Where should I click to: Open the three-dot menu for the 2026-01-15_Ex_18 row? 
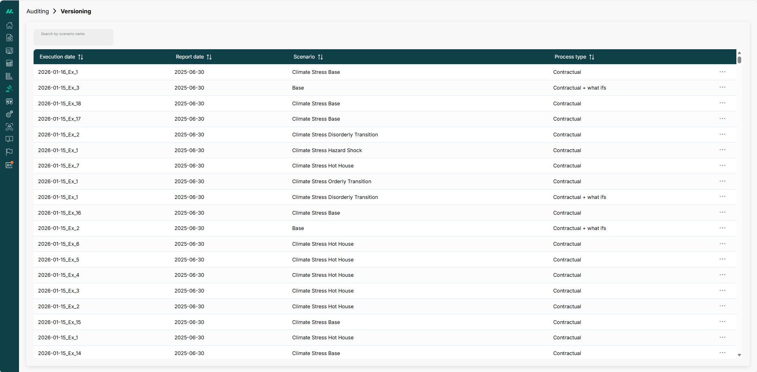tap(722, 103)
